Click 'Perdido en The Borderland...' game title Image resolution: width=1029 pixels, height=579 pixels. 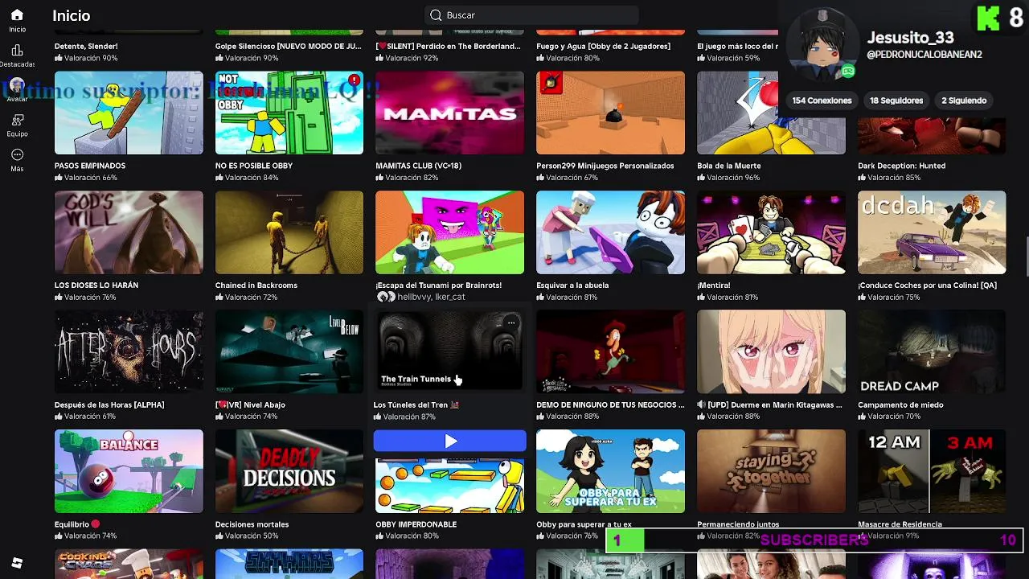click(448, 47)
